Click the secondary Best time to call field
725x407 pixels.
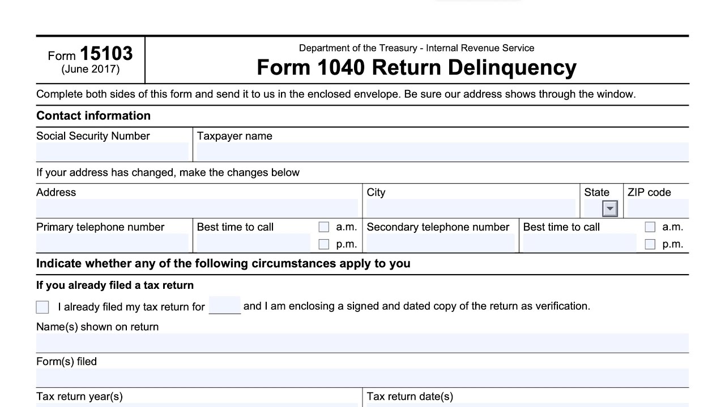pos(579,243)
